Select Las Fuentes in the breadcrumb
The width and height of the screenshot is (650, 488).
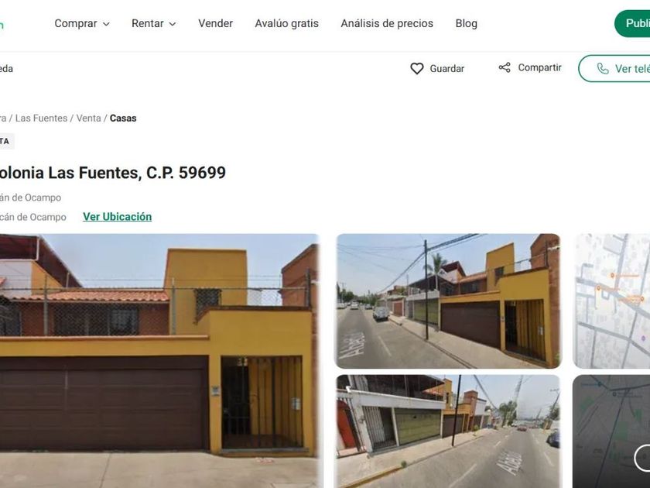click(42, 119)
